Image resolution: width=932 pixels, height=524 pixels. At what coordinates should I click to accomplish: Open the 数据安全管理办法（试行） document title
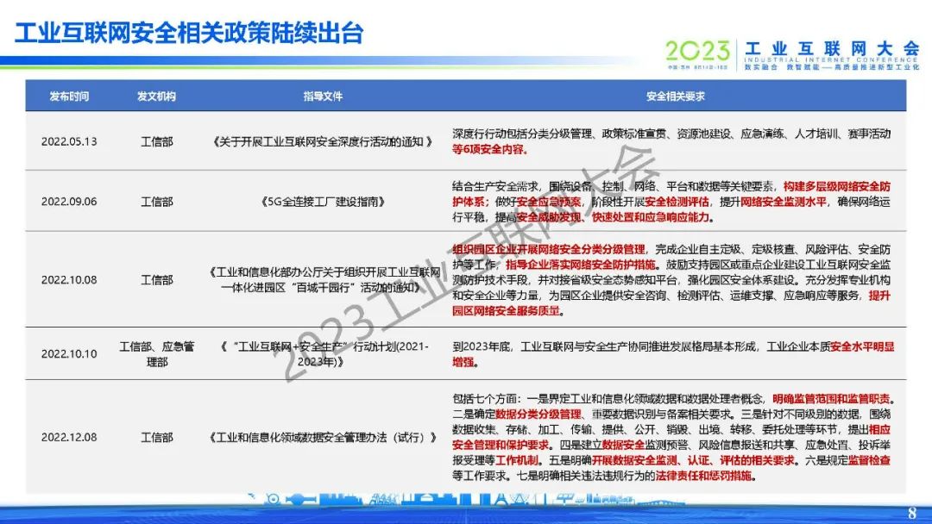pos(322,437)
